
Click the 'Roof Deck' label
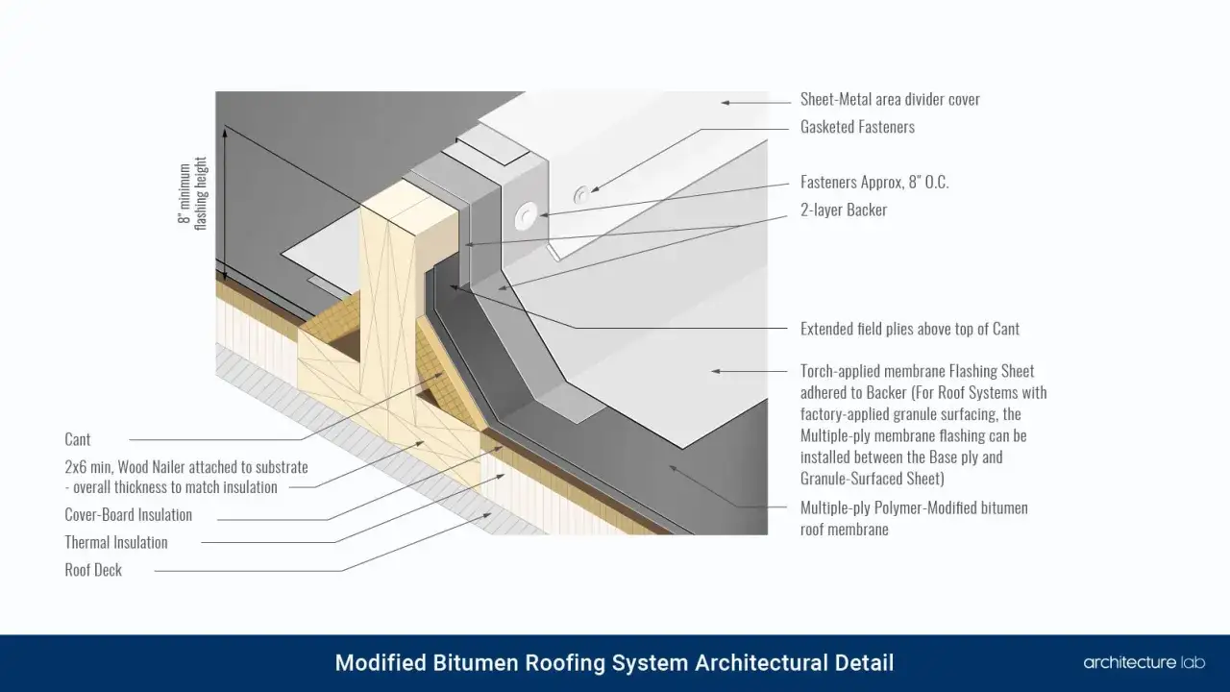(x=93, y=570)
